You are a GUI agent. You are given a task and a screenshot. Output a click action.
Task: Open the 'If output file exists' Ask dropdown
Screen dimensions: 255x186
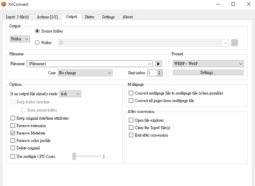pos(70,94)
